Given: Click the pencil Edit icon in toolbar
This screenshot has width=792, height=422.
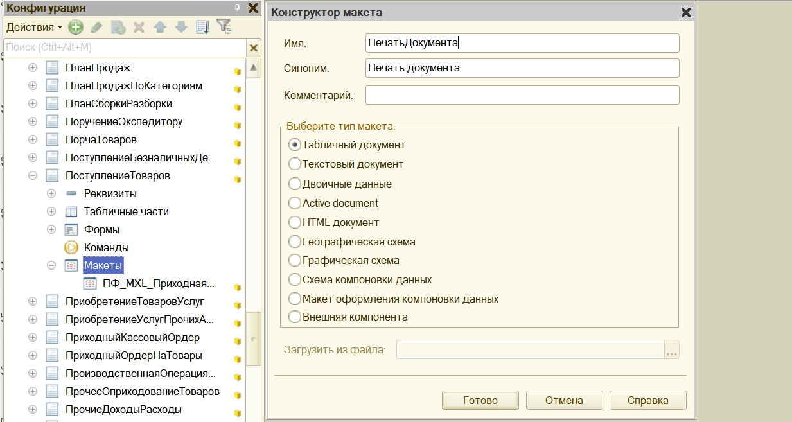Looking at the screenshot, I should coord(96,27).
